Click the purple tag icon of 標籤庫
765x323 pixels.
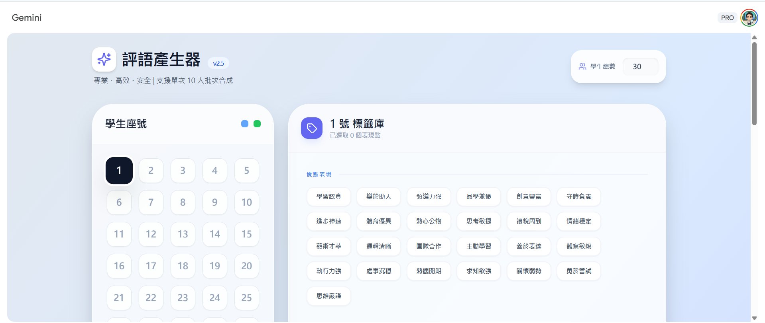pos(312,128)
